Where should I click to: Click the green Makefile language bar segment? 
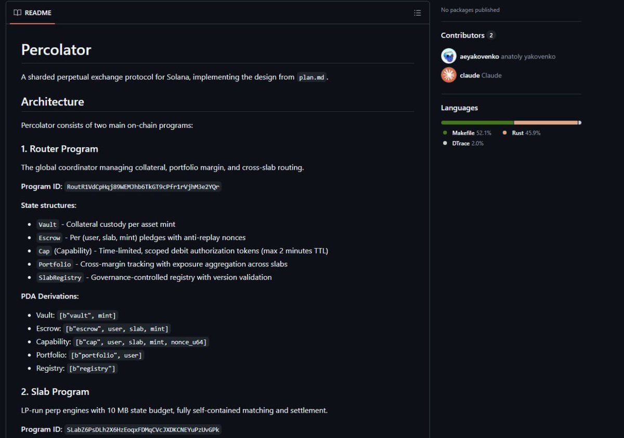[x=477, y=123]
